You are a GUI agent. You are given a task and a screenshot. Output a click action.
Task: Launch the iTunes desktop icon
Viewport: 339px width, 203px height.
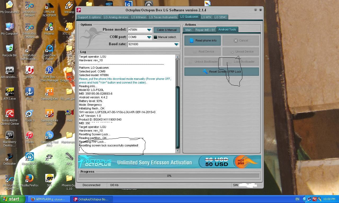29,137
